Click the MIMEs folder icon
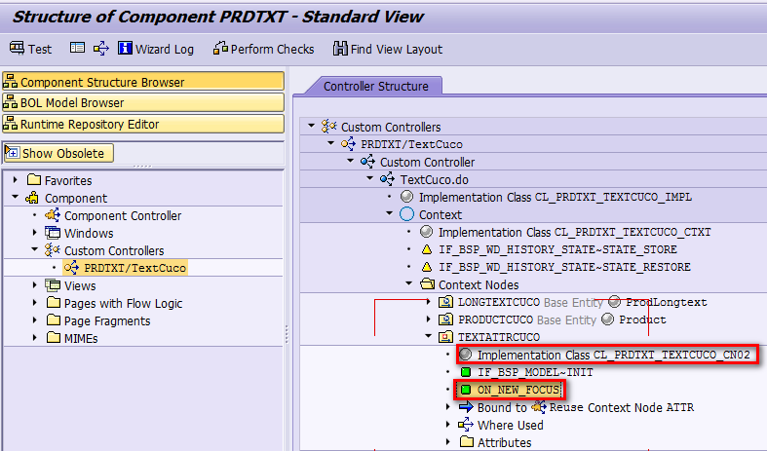Image resolution: width=767 pixels, height=451 pixels. [x=54, y=338]
